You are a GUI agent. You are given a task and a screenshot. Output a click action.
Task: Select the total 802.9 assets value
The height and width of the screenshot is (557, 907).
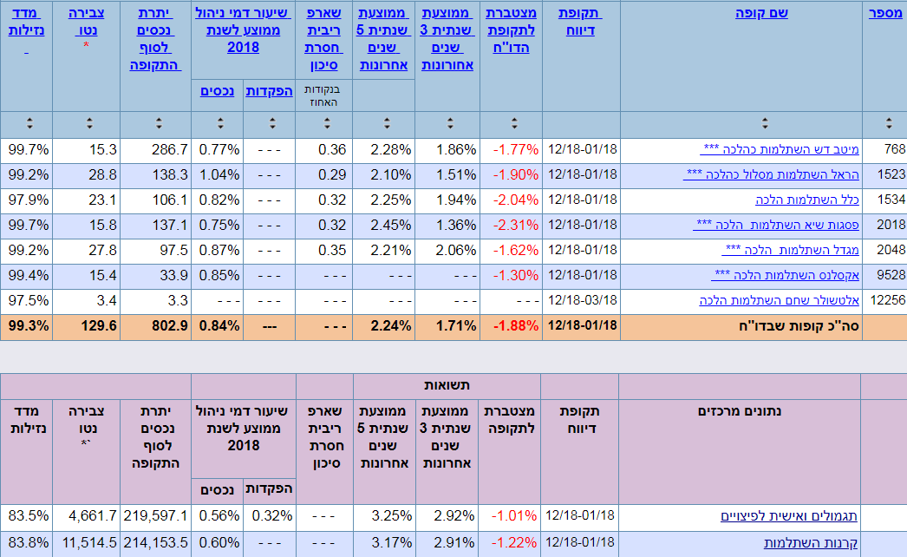click(170, 326)
